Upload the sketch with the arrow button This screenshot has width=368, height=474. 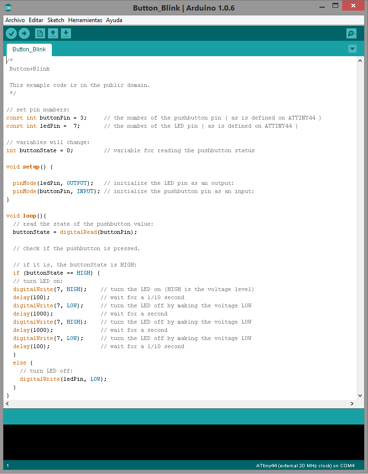[24, 33]
